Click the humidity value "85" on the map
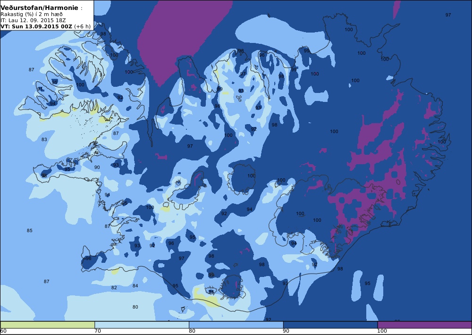 point(29,231)
